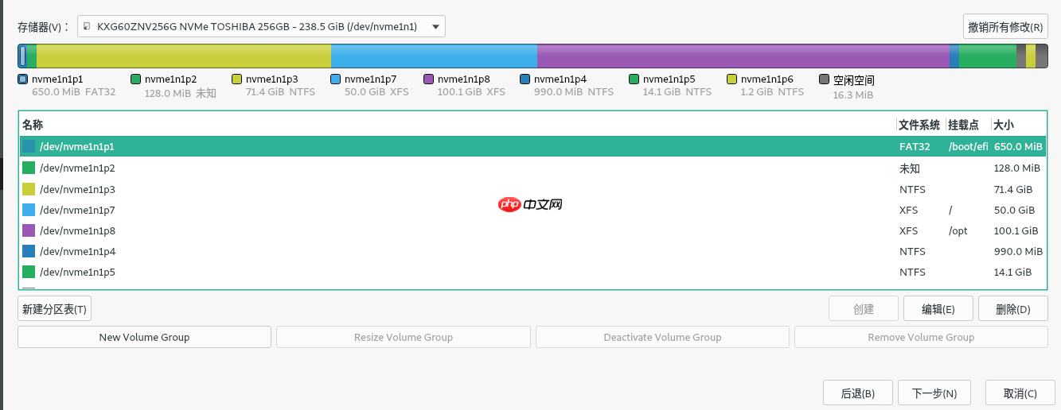Click free space (空闲空间) legend icon
Screen dimensions: 1061x410
coord(824,79)
